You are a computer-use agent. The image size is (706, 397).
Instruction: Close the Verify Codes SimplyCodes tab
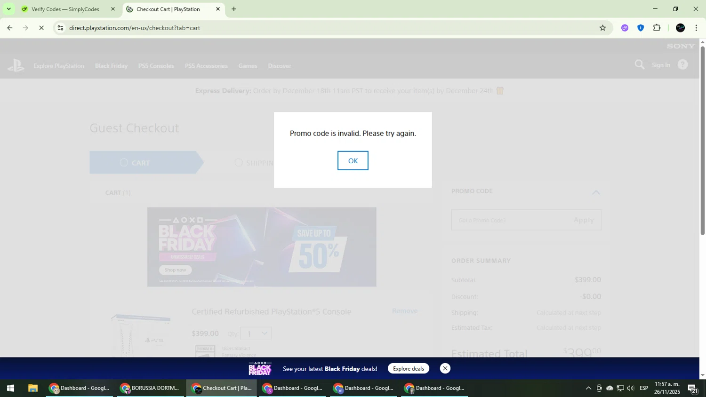[112, 9]
